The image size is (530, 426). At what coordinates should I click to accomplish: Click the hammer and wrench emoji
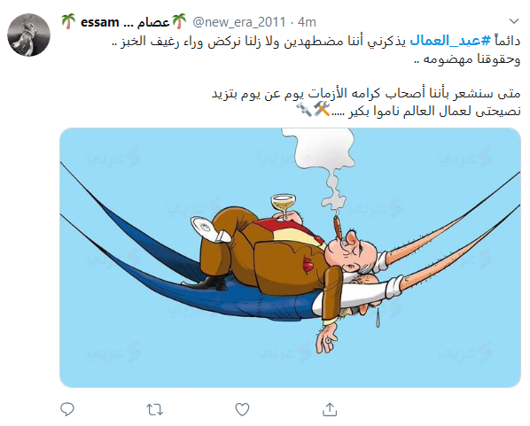322,110
